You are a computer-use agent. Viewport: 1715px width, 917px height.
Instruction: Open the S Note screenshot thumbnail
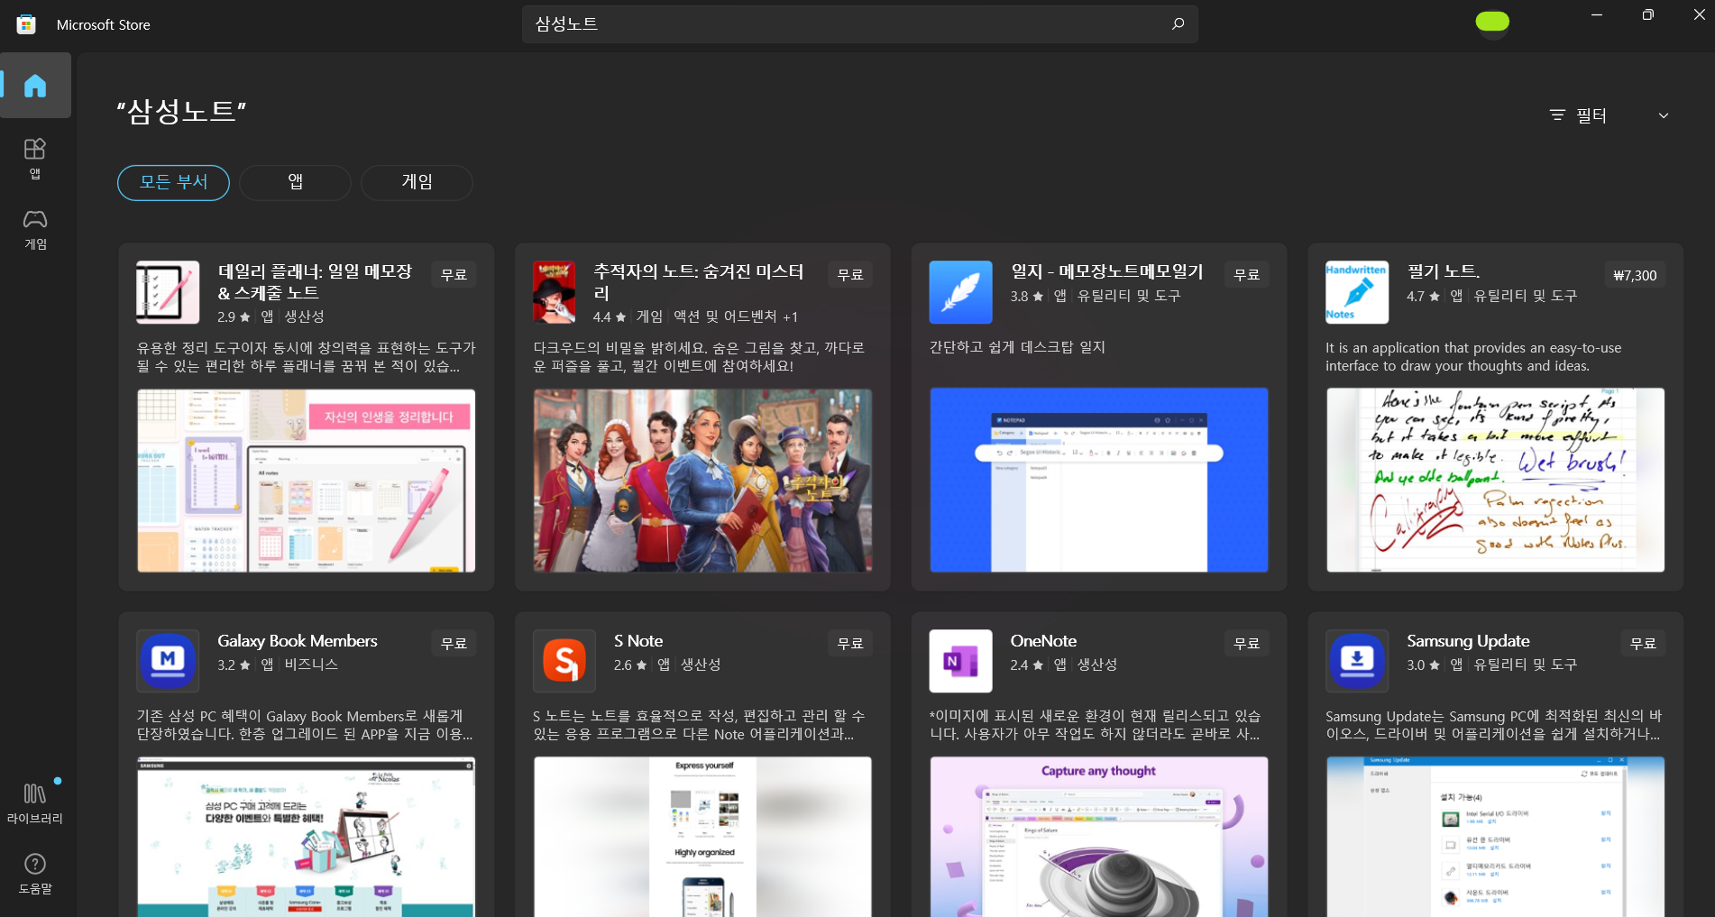[x=702, y=837]
